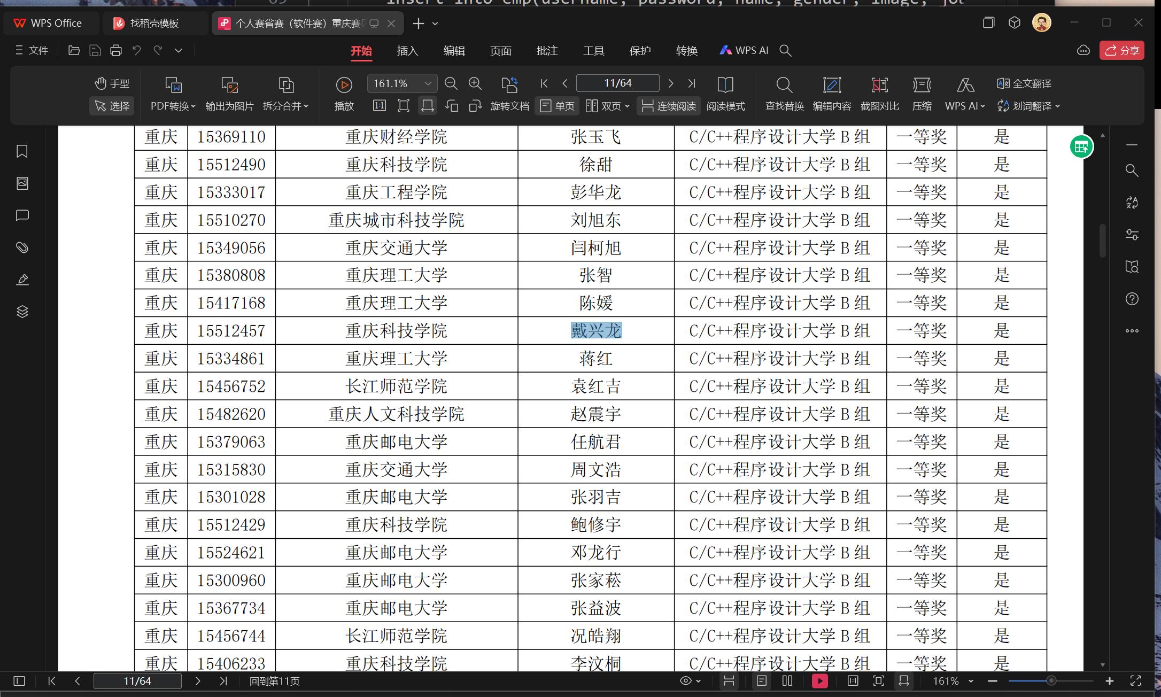
Task: Open the thumbnail panel in left sidebar
Action: tap(22, 183)
